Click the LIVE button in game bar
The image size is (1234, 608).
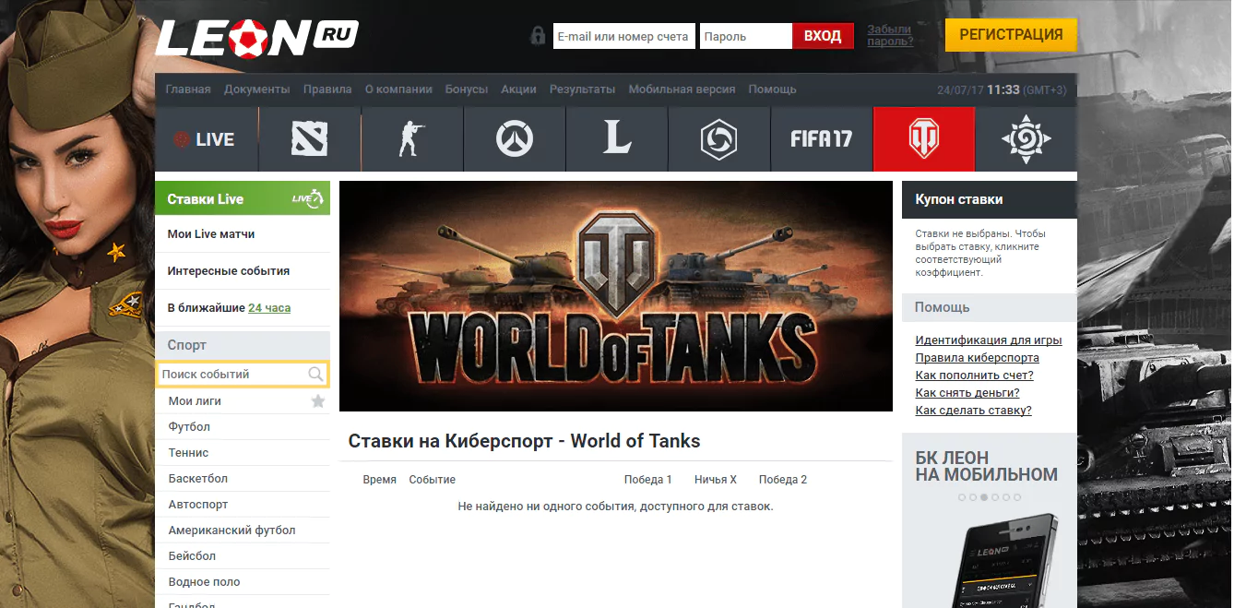(207, 139)
